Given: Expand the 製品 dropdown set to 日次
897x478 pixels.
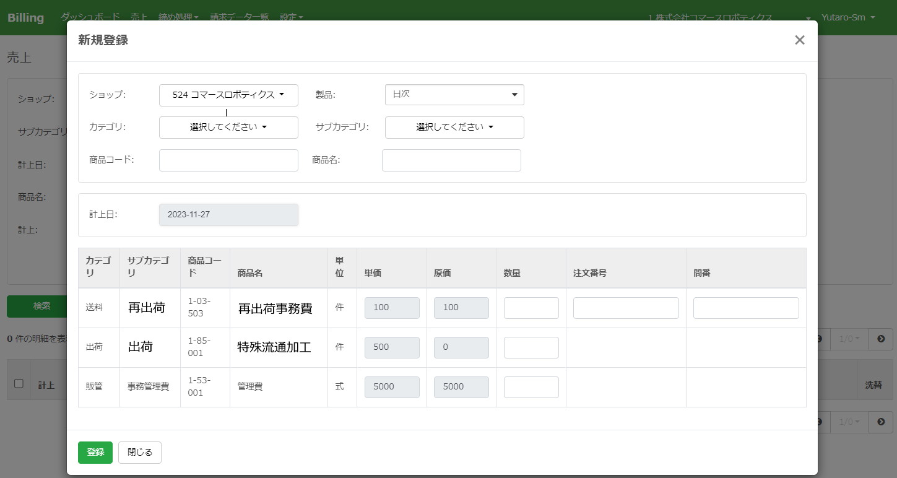Looking at the screenshot, I should click(454, 95).
